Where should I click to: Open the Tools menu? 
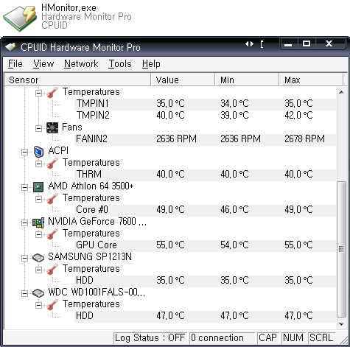[120, 64]
